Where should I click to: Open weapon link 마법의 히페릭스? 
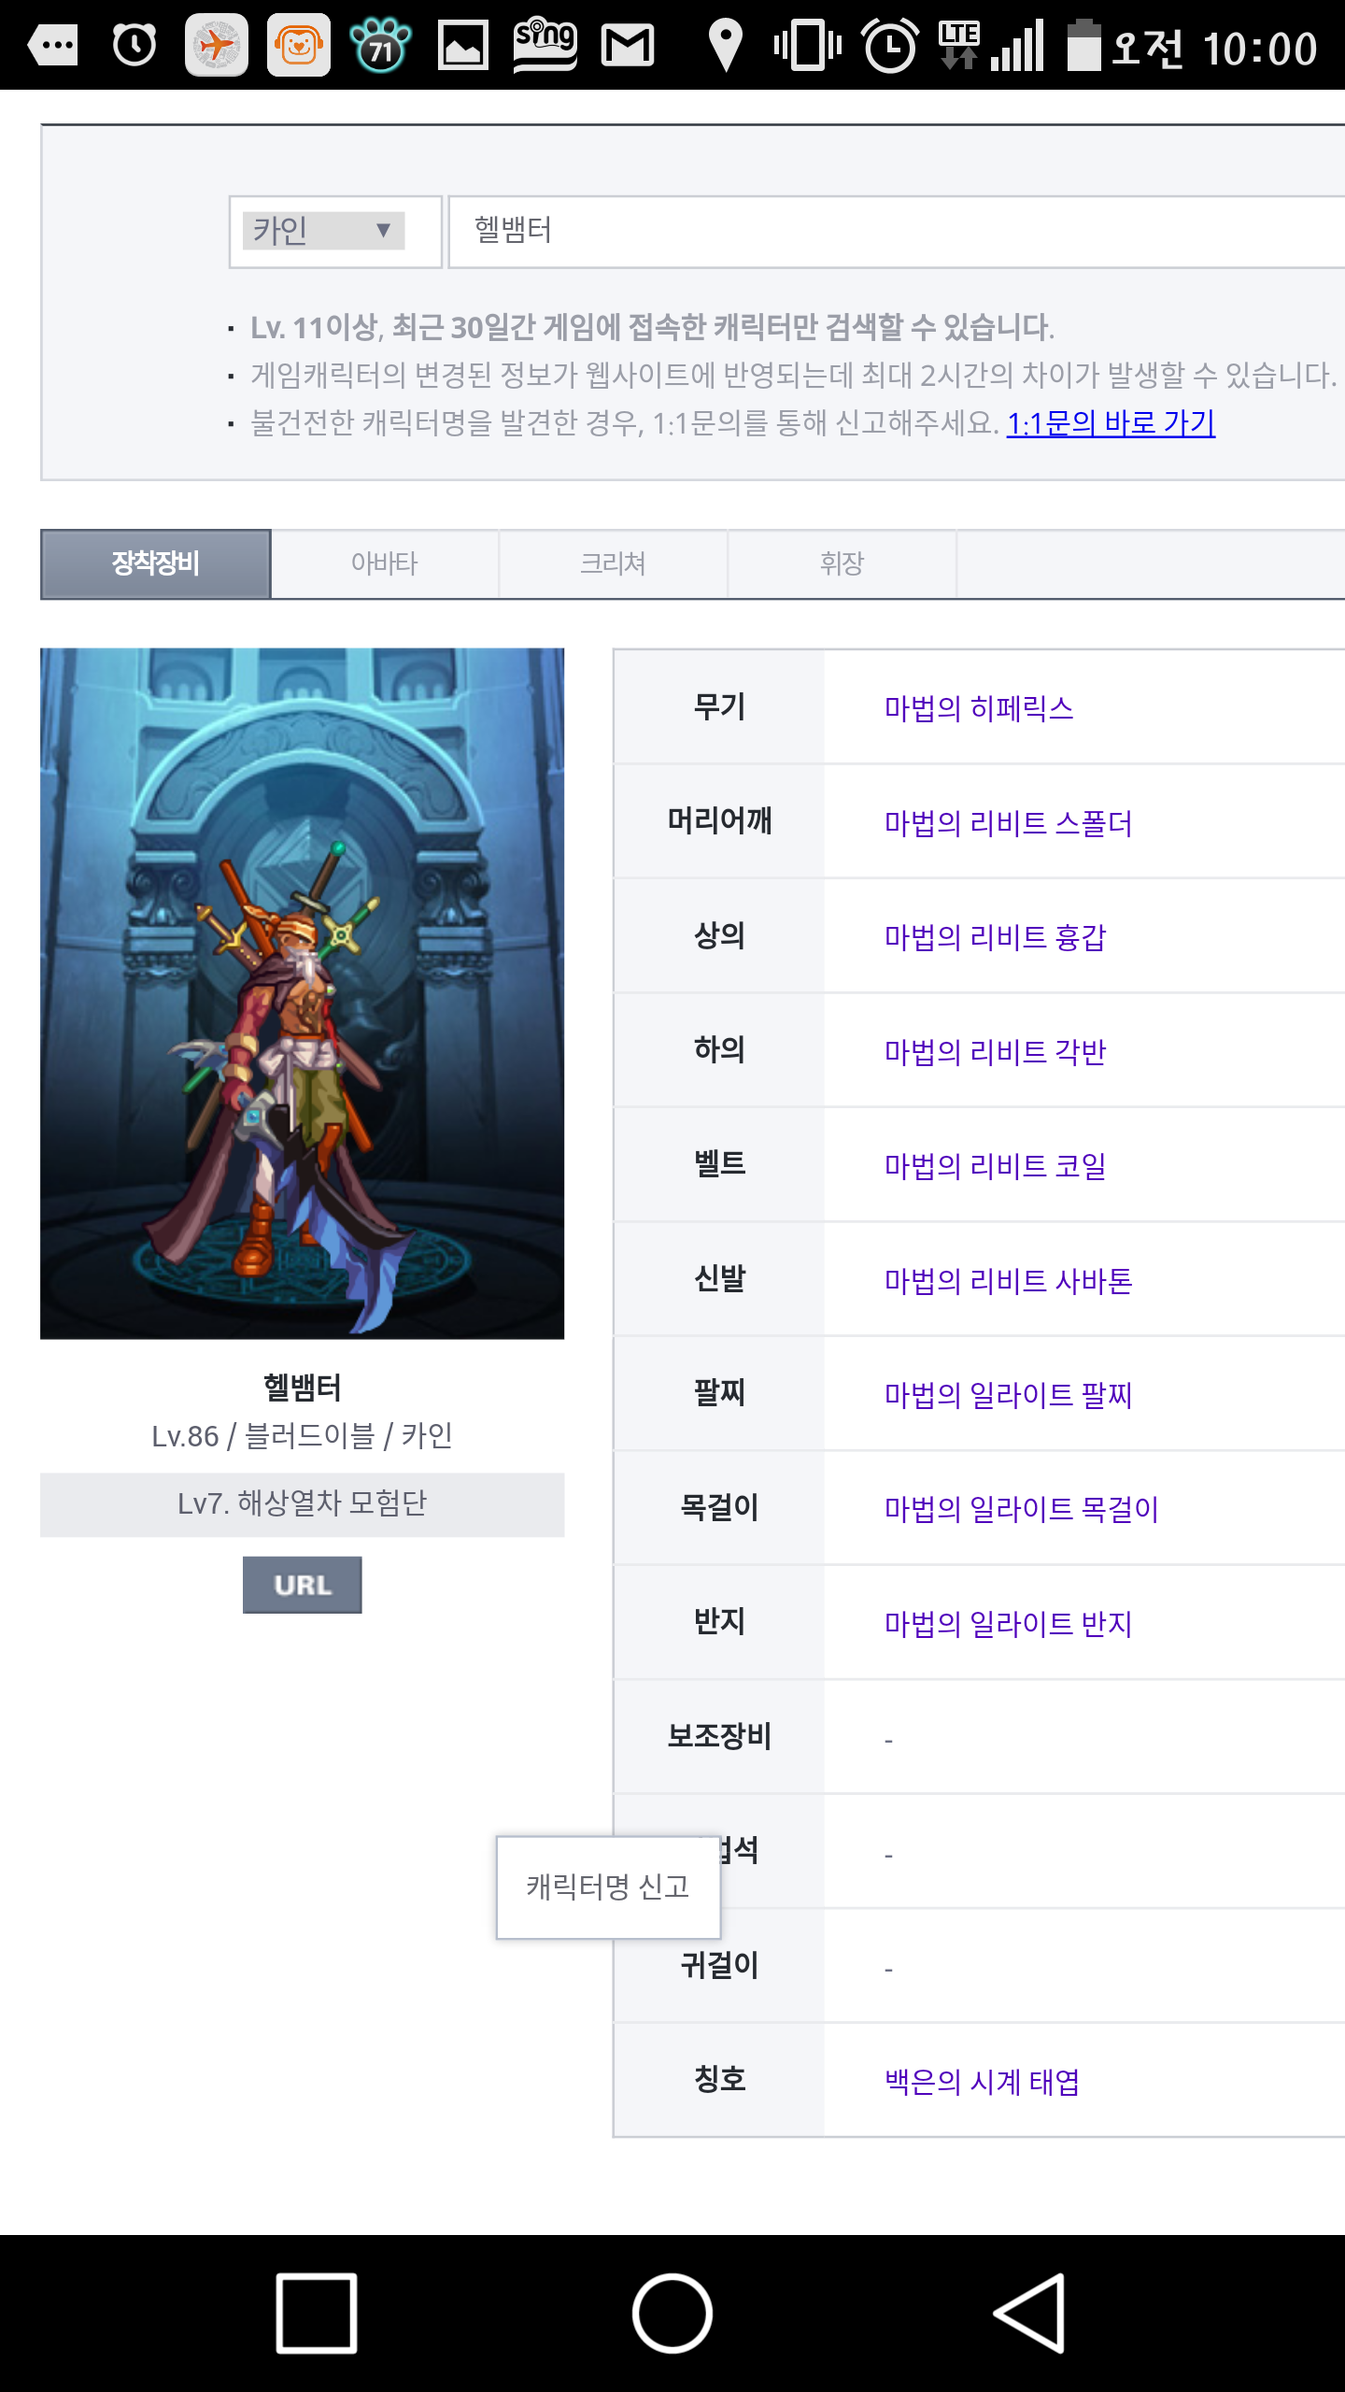click(979, 708)
